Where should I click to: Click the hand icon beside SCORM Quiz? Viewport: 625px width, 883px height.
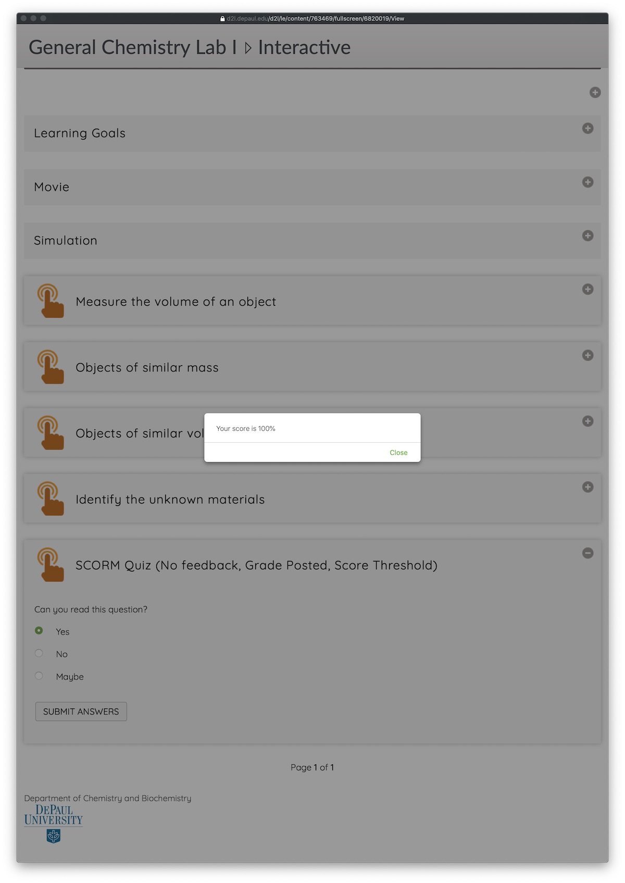51,565
